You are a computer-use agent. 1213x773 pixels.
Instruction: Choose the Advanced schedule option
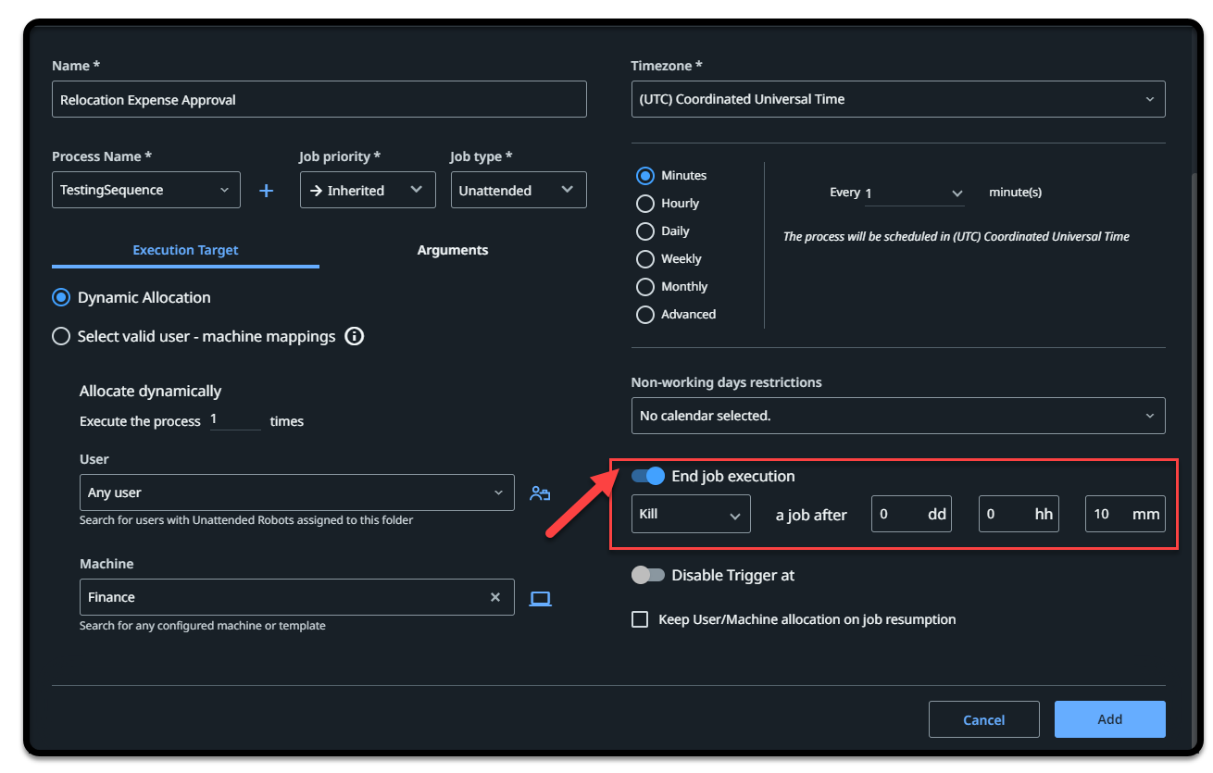coord(645,314)
